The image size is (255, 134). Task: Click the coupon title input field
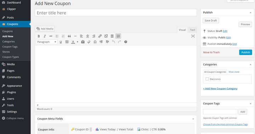tap(115, 13)
